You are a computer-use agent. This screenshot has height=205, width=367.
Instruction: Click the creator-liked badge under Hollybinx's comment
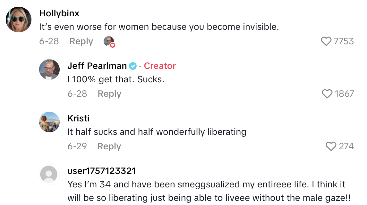[x=109, y=41]
